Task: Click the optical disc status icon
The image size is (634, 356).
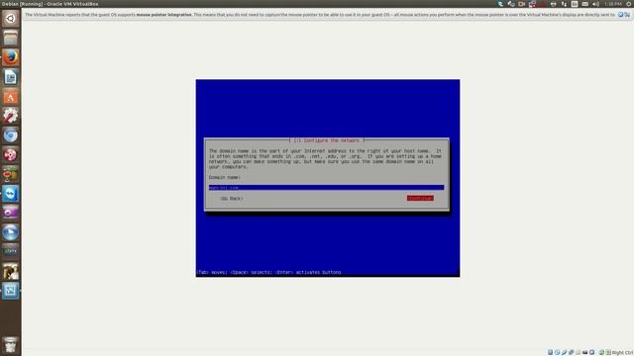Action: coord(557,352)
